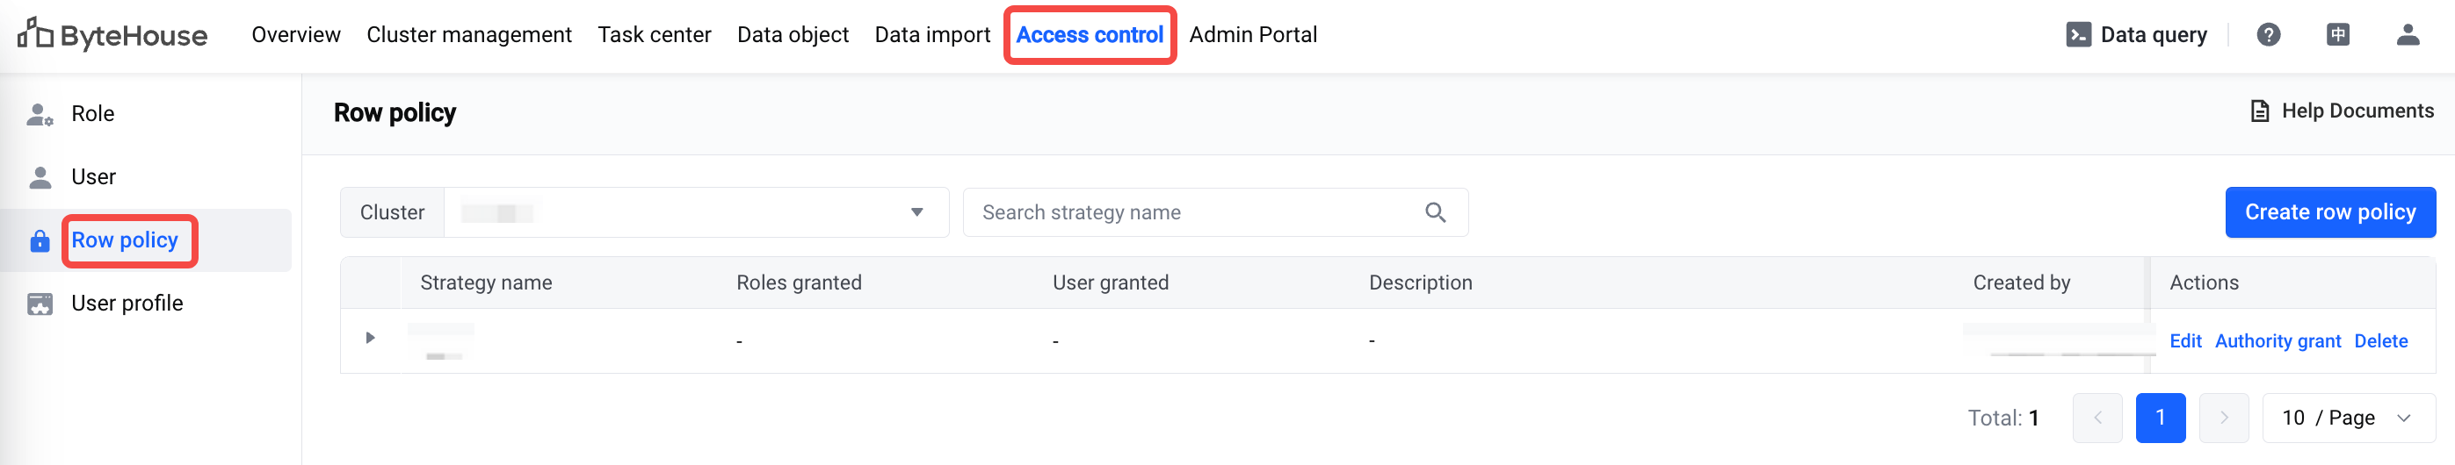Open the 10 / Page size dropdown

tap(2349, 418)
